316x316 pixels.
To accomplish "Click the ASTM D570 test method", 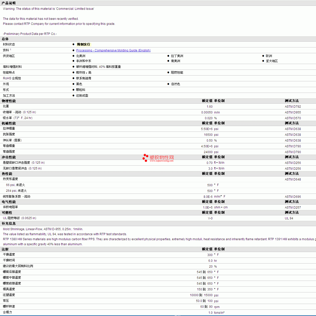I will 293,118.
